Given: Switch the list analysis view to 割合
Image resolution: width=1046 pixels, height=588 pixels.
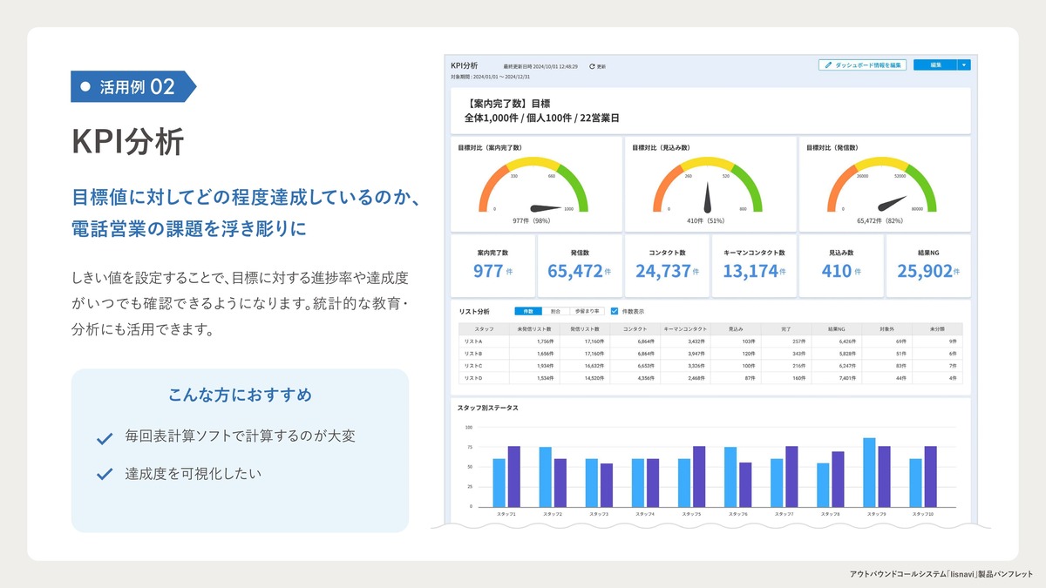Looking at the screenshot, I should (x=557, y=311).
